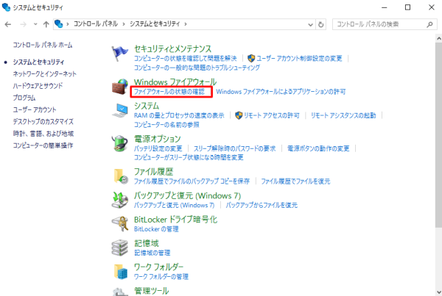442x296 pixels.
Task: Click the magnifier icon in the search box
Action: tap(429, 24)
